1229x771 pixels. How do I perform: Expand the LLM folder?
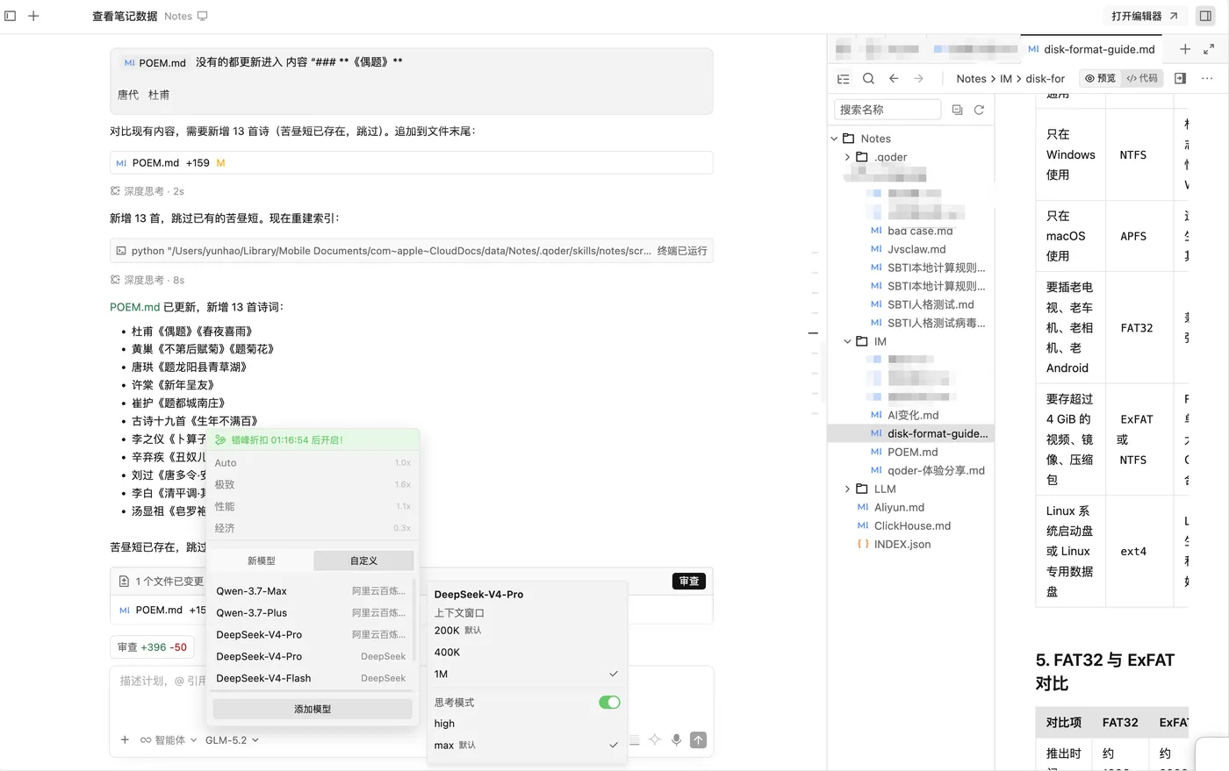pyautogui.click(x=848, y=489)
